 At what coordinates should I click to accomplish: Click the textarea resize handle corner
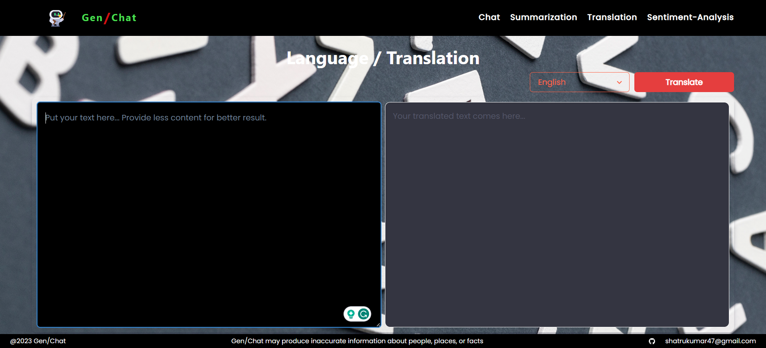click(378, 325)
